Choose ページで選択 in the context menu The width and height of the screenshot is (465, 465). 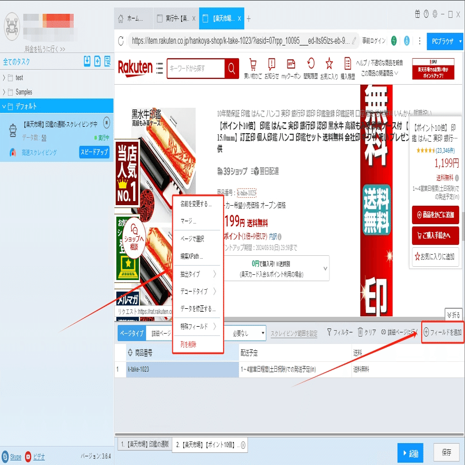192,239
